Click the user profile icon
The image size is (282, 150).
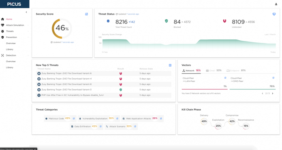(x=276, y=4)
